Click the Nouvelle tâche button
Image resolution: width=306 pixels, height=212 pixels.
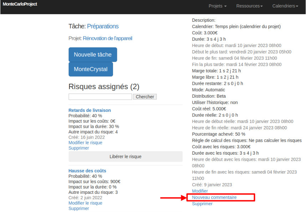pos(93,55)
